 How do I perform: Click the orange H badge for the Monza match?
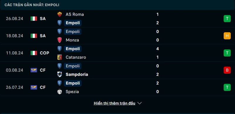[227, 36]
